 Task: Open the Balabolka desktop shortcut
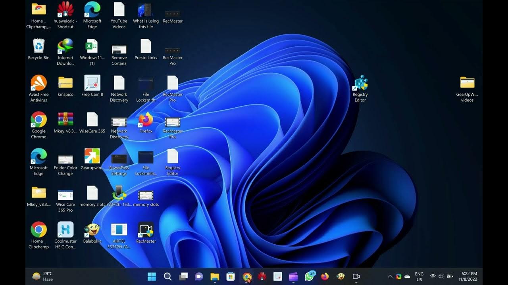[92, 233]
